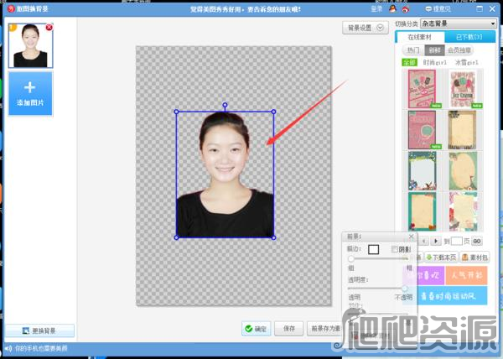Pick the white Ice Cream cones background thumbnail
The width and height of the screenshot is (503, 359).
coord(463,89)
